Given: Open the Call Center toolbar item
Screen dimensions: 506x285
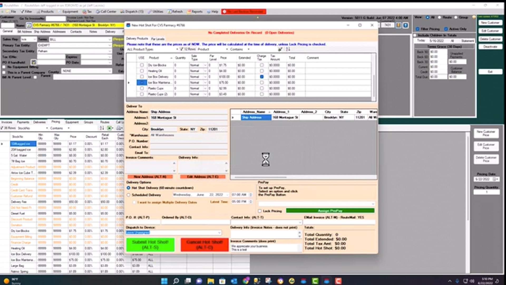Looking at the screenshot, I should point(106,12).
